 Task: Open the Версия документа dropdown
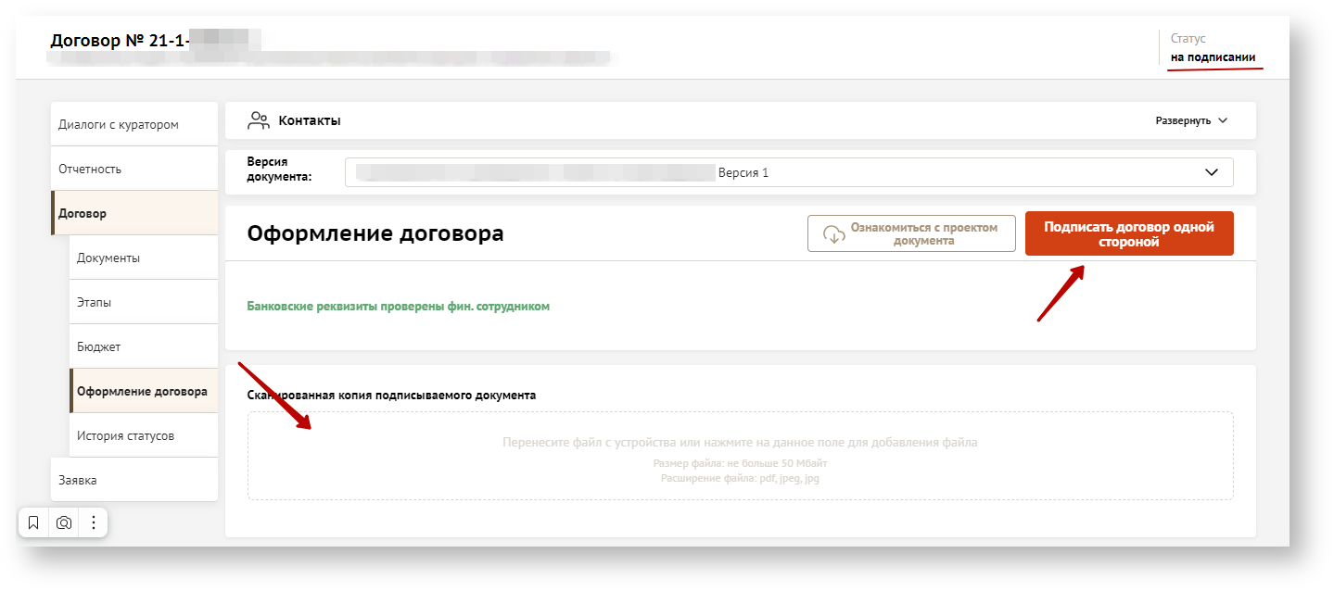(x=788, y=172)
